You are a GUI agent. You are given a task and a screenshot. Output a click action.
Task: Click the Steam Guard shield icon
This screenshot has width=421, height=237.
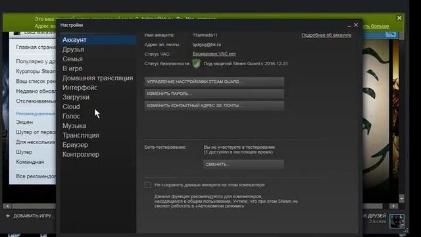tap(196, 64)
